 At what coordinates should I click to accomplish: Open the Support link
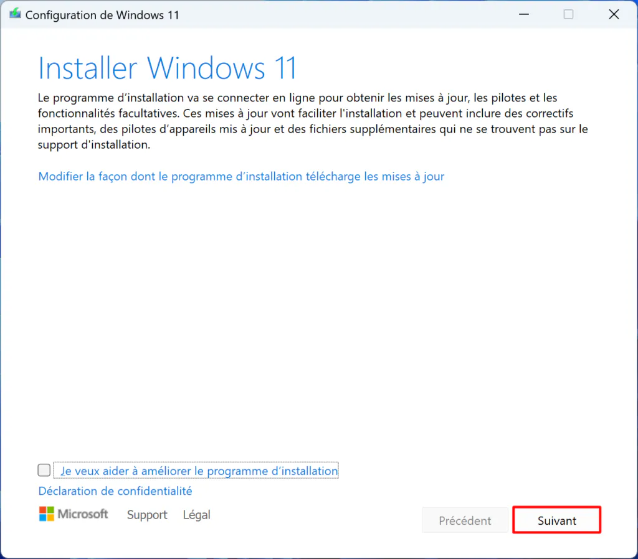147,515
